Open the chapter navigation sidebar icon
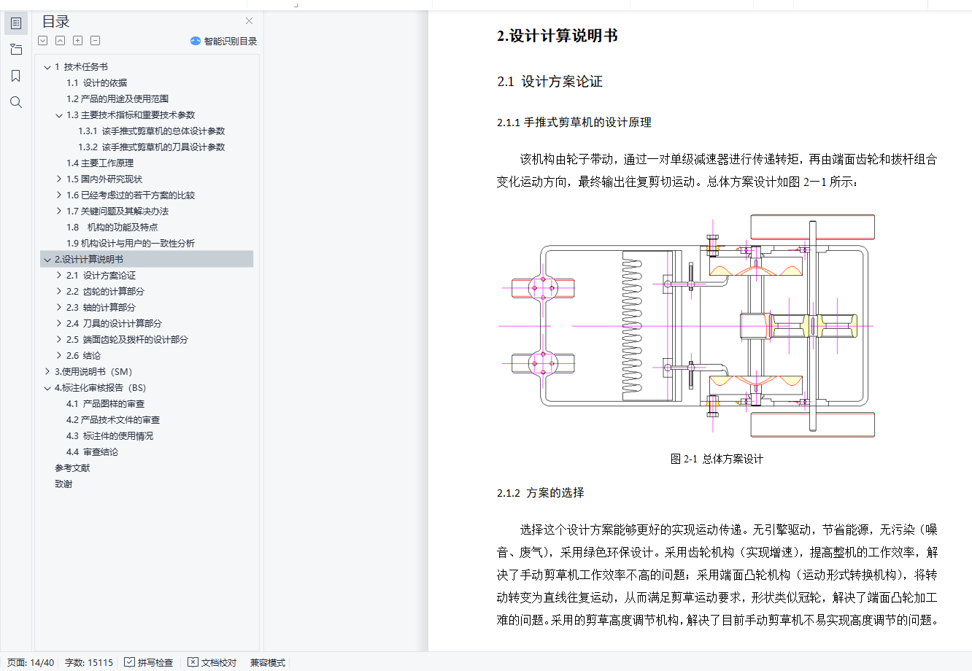This screenshot has height=671, width=972. click(x=16, y=50)
